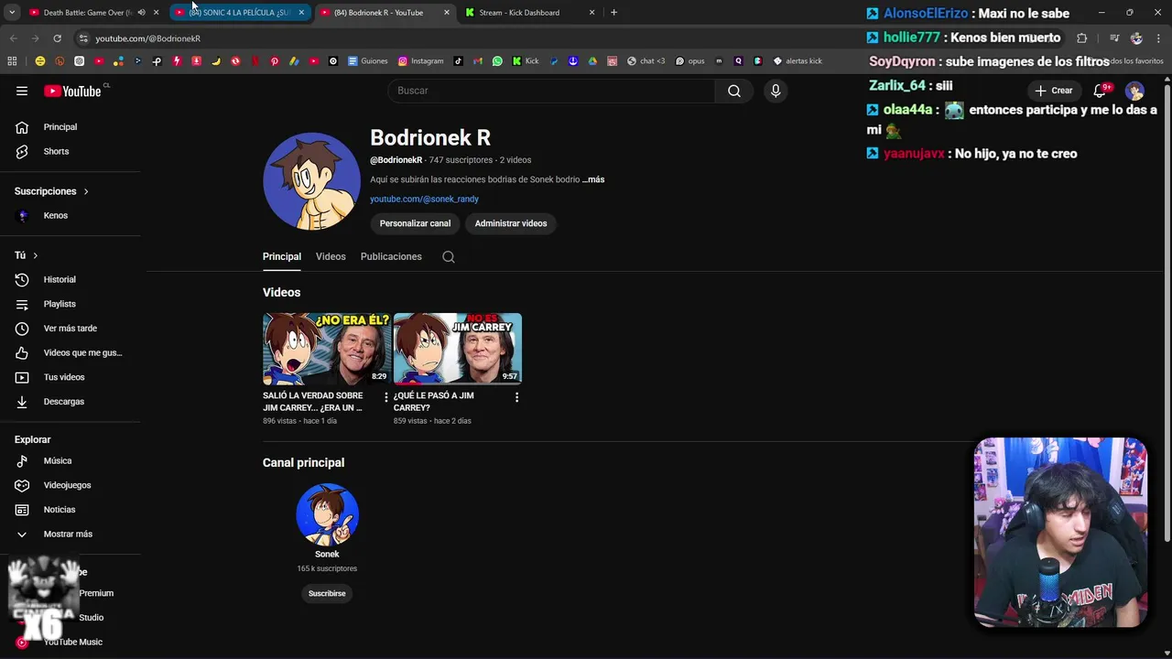Image resolution: width=1172 pixels, height=659 pixels.
Task: Open Ver más tarde list
Action: [71, 328]
